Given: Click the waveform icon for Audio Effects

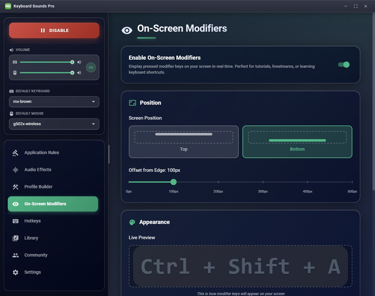Looking at the screenshot, I should tap(16, 170).
